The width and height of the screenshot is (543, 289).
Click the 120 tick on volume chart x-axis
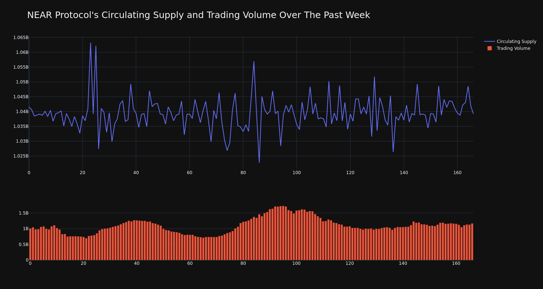pos(350,263)
